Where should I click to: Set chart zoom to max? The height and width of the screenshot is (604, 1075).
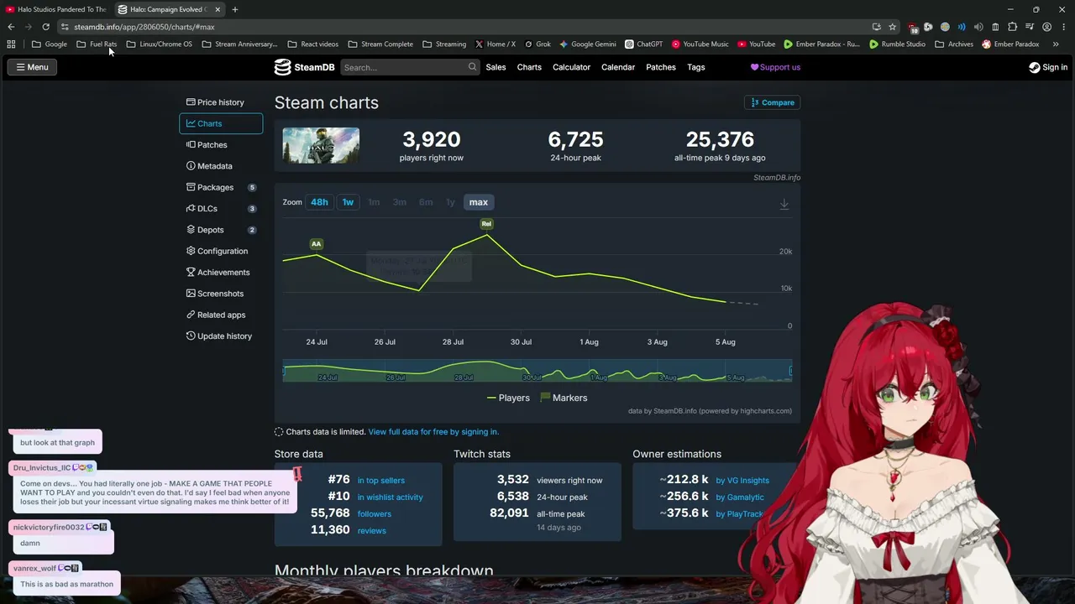(x=479, y=202)
